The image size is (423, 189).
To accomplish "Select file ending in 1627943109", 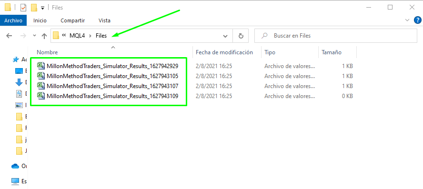I will click(x=112, y=96).
